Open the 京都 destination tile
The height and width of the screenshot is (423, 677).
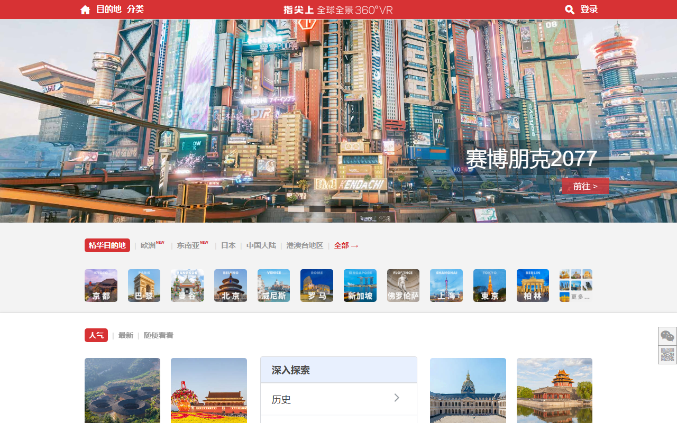pyautogui.click(x=101, y=286)
